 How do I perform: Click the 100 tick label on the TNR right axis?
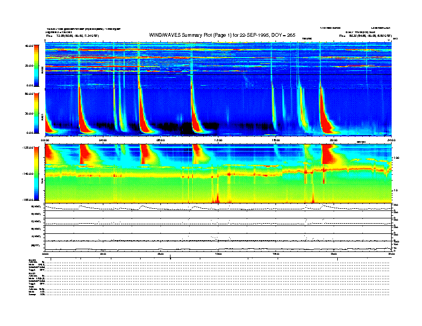point(397,158)
